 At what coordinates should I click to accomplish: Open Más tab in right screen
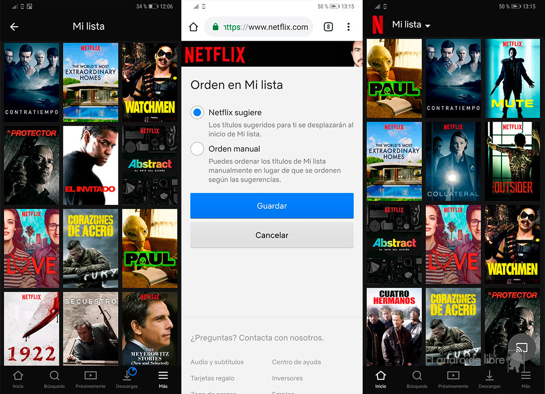tap(526, 380)
